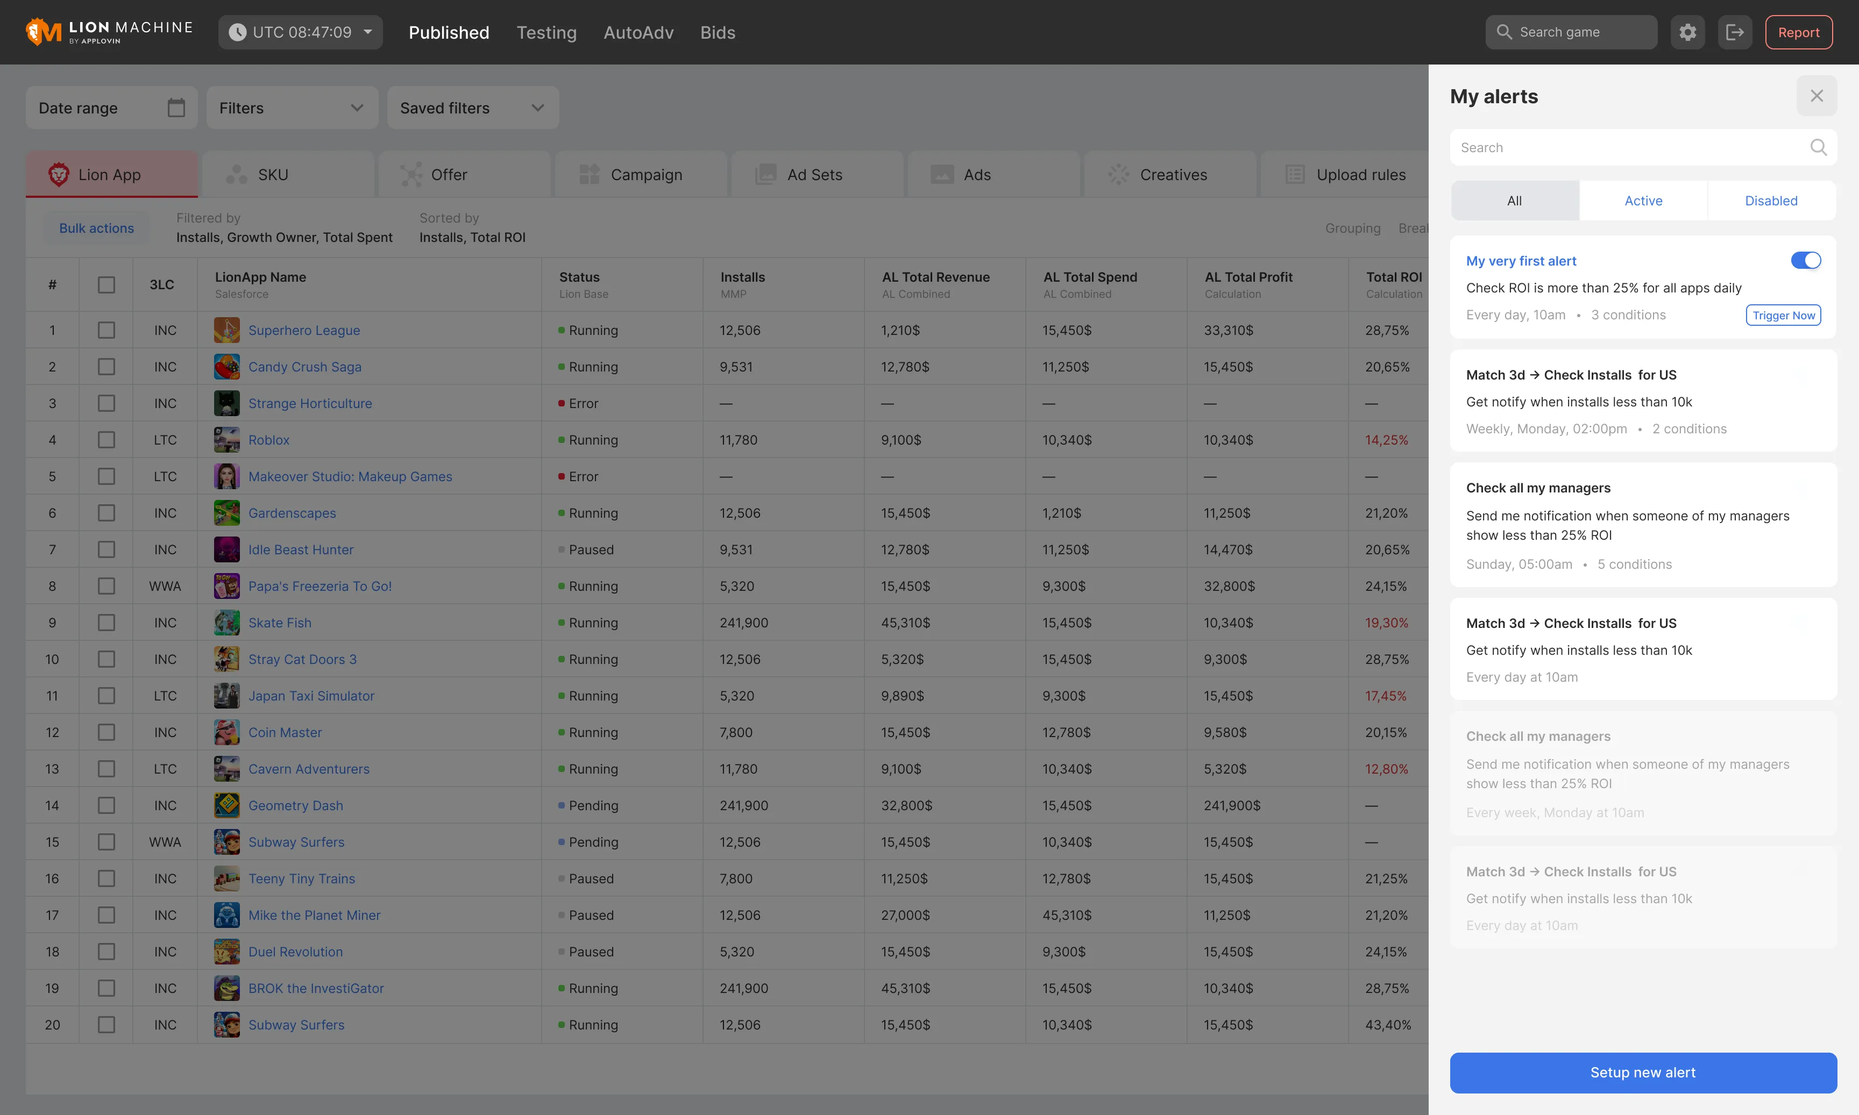1859x1115 pixels.
Task: Tick the Skate Fish row checkbox
Action: [107, 623]
